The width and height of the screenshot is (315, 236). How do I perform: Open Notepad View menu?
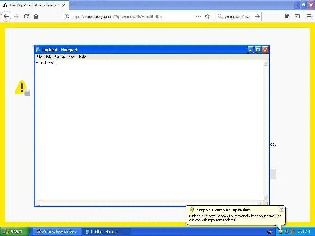(x=72, y=57)
